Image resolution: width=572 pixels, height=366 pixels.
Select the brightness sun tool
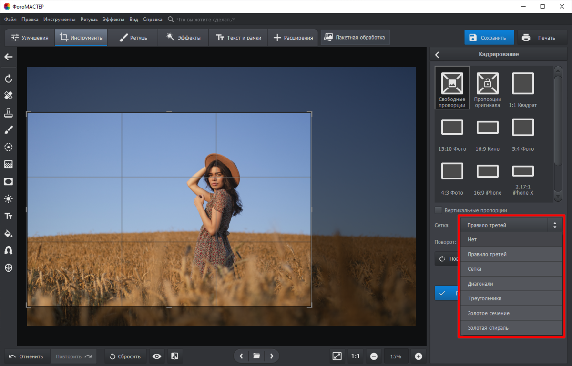(x=8, y=199)
